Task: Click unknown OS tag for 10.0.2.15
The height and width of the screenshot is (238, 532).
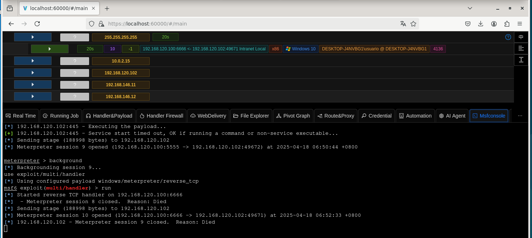Action: 75,61
